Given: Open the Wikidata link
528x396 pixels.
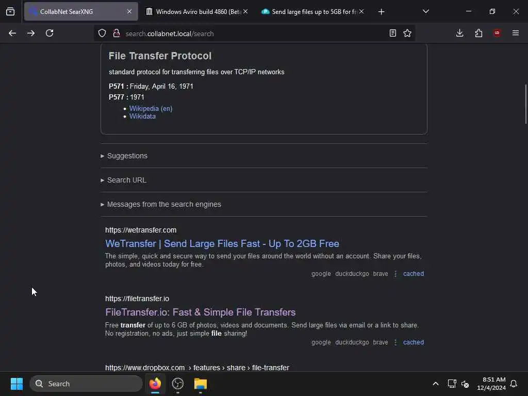Looking at the screenshot, I should [142, 116].
